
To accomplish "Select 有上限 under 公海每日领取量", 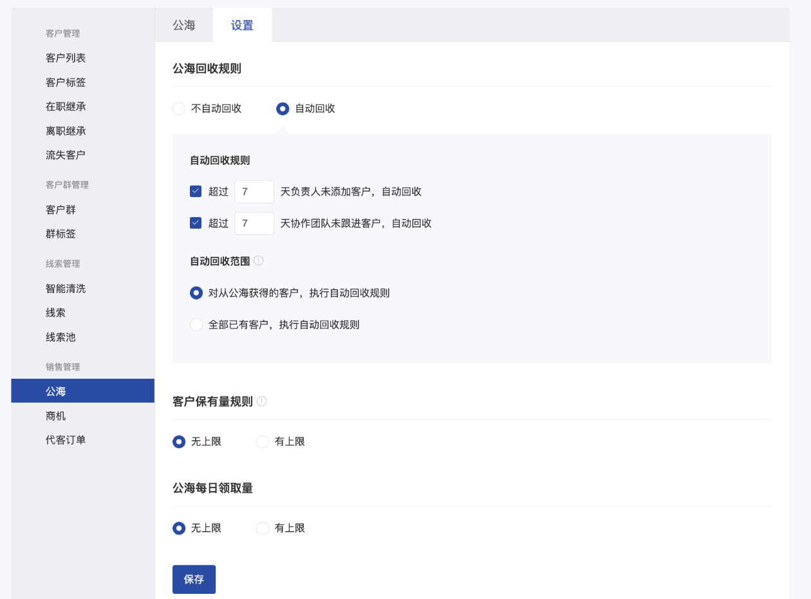I will [x=263, y=528].
